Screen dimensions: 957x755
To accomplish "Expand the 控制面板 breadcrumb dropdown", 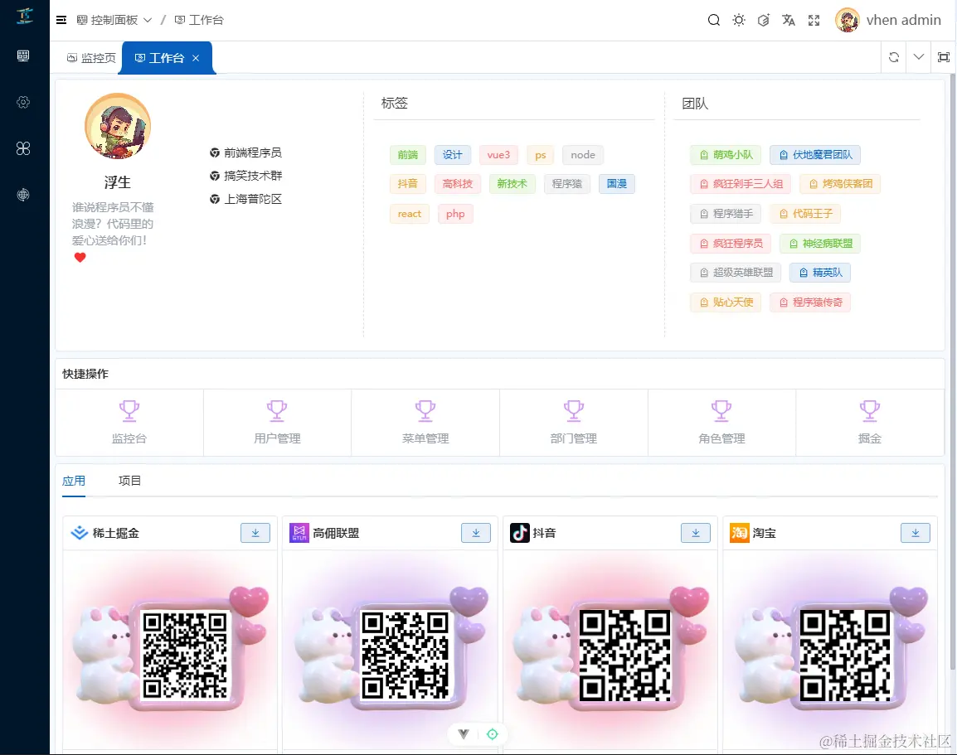I will (x=114, y=20).
